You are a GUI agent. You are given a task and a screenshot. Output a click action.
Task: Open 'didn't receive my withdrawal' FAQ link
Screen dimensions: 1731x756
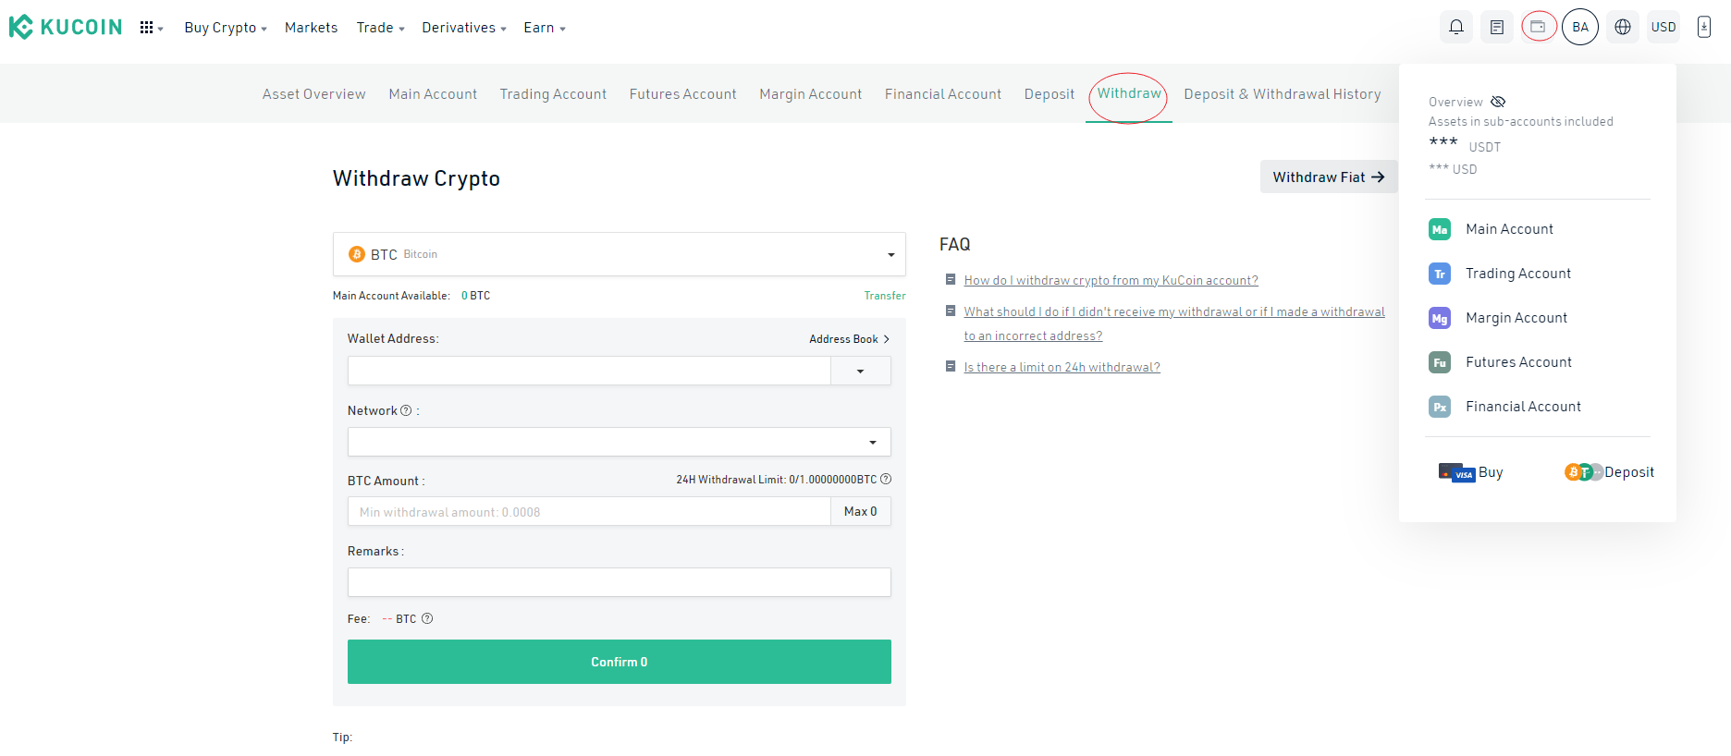(1174, 323)
